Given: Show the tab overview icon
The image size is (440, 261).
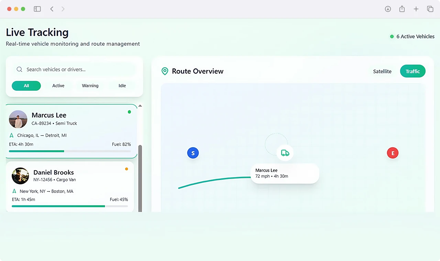Looking at the screenshot, I should [x=430, y=9].
